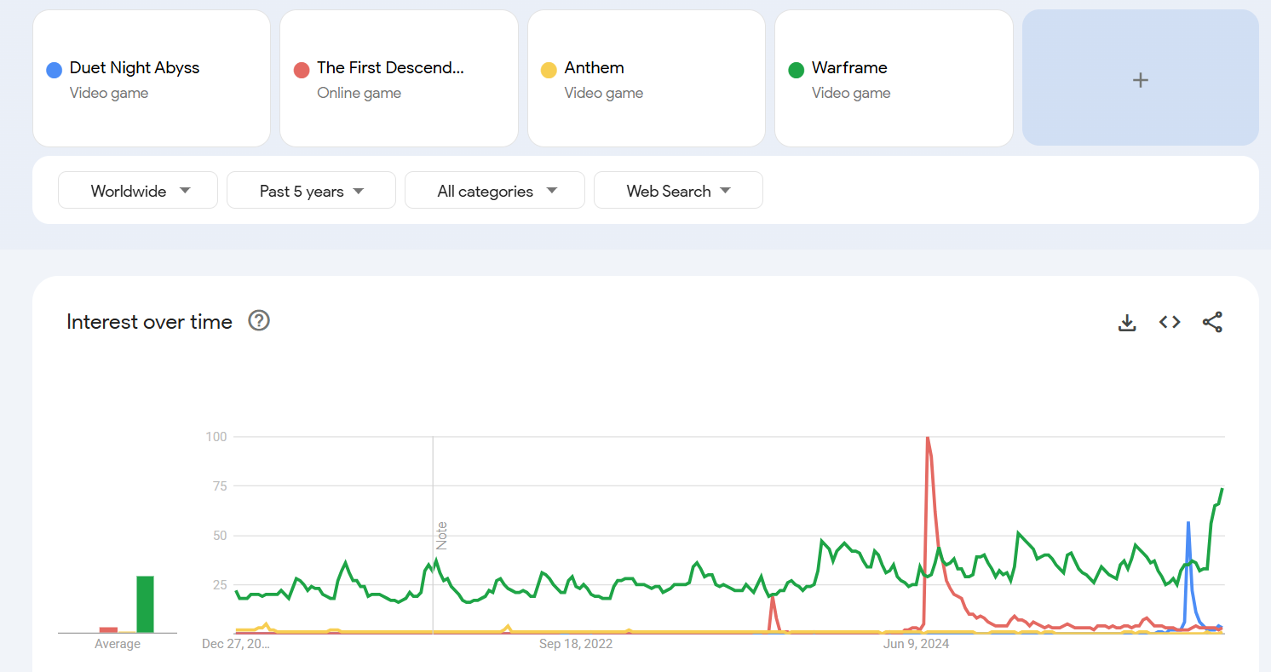Share the Interest over time chart
The image size is (1271, 672).
1212,322
